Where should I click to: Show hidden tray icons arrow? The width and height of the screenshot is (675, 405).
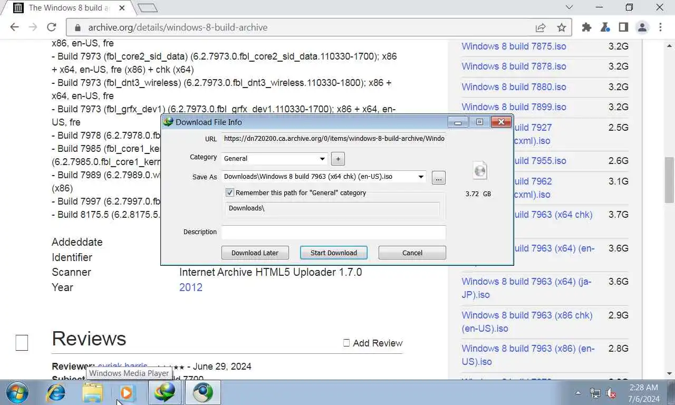[x=578, y=393]
